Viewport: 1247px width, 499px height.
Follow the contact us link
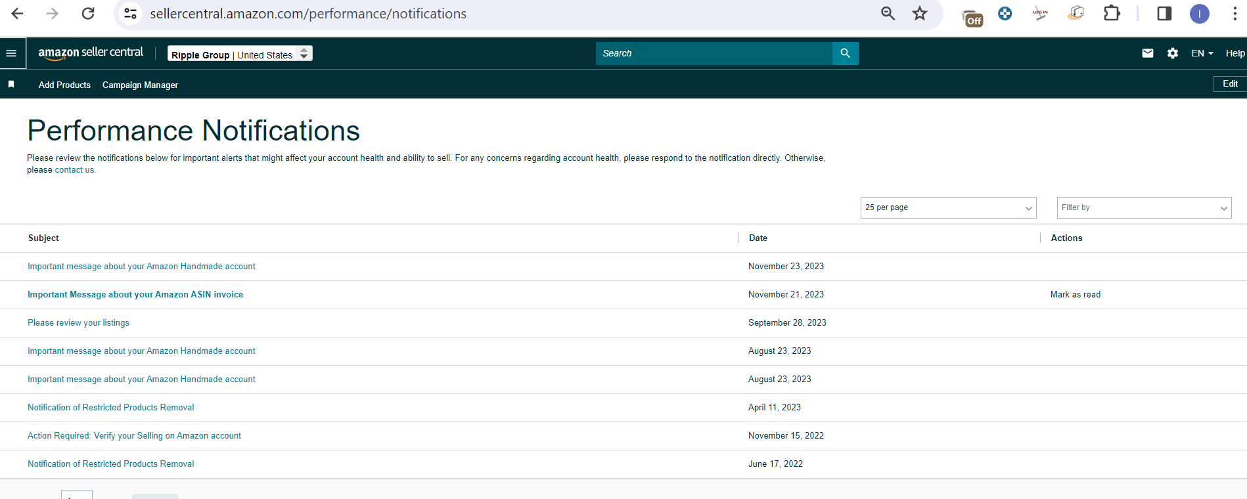pyautogui.click(x=74, y=170)
